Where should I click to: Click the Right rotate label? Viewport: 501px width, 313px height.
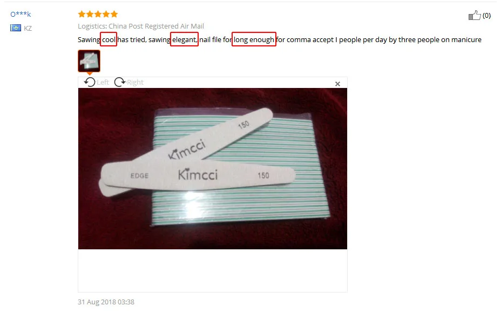click(x=135, y=83)
